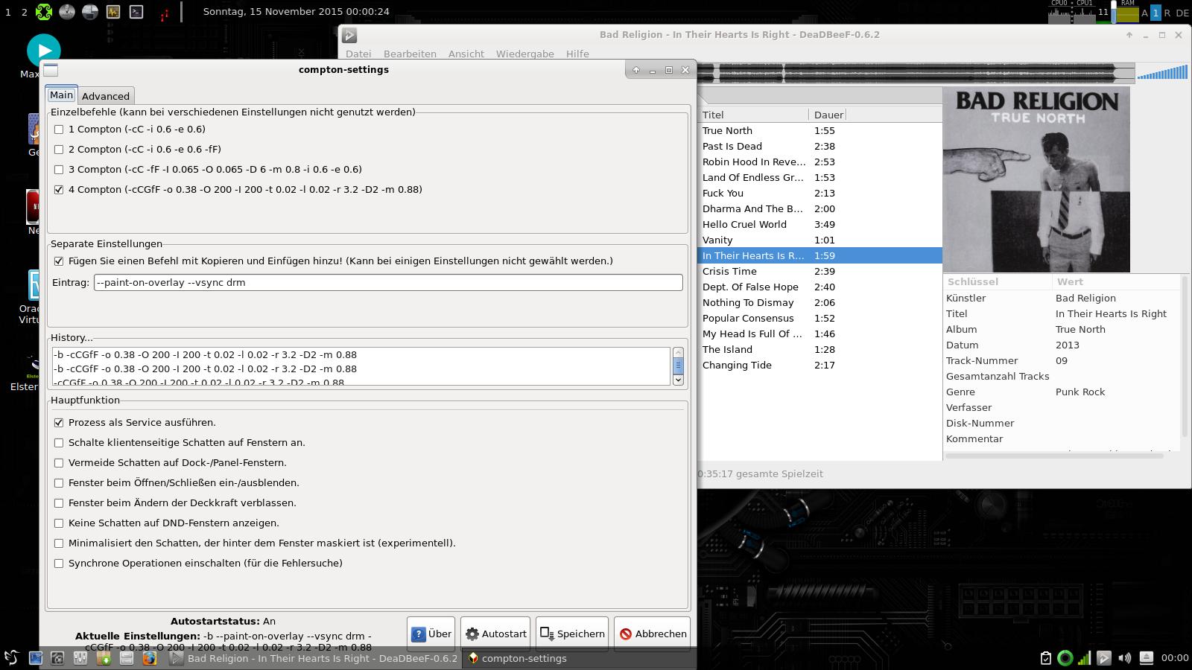Click the green recycle icon in top panel
1192x670 pixels.
pos(44,12)
